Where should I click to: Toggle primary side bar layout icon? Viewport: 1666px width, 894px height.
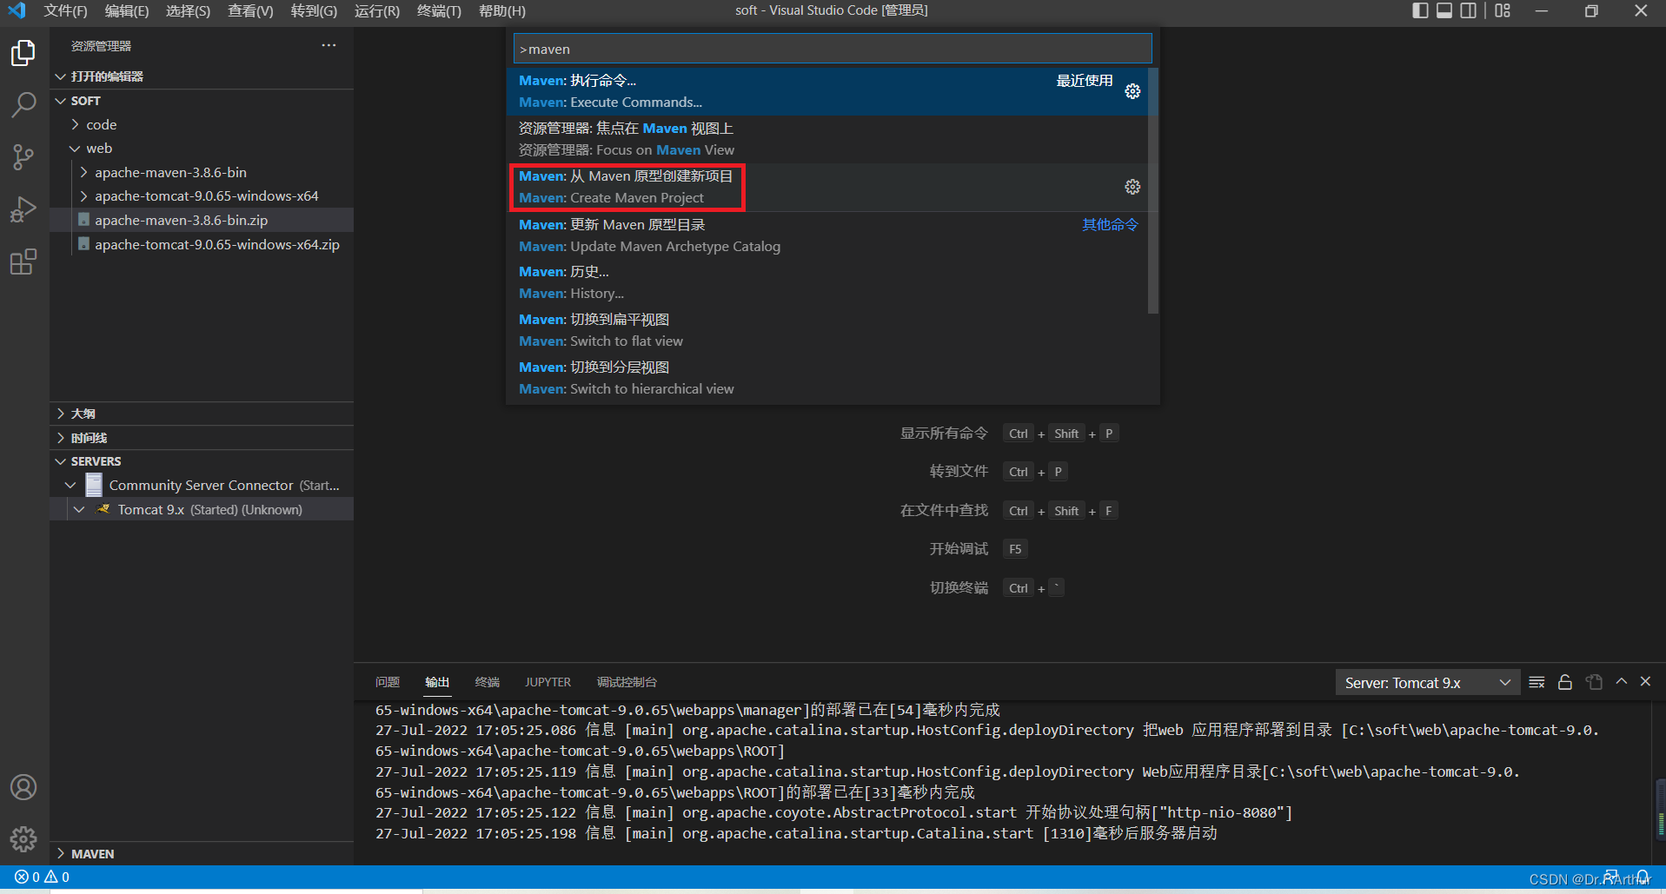(1420, 10)
